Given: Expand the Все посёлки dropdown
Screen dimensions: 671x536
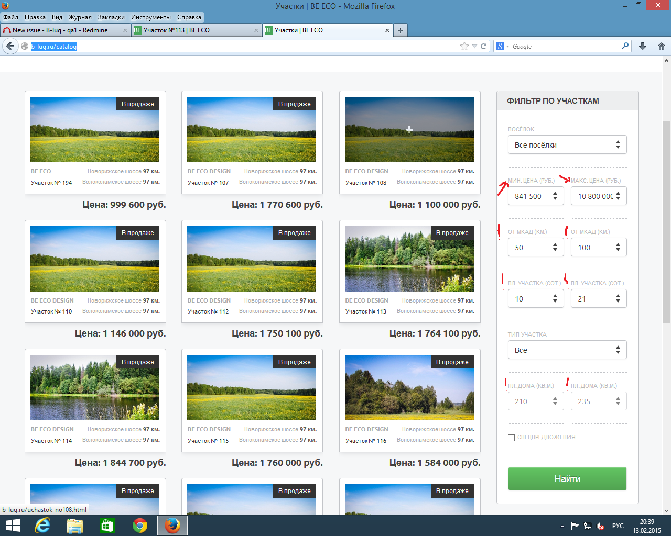Looking at the screenshot, I should 567,145.
